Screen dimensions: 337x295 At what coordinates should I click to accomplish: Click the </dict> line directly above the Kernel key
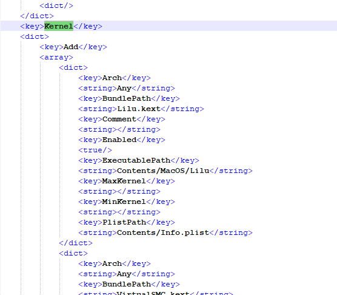coord(37,16)
